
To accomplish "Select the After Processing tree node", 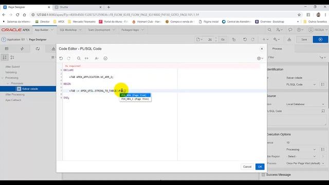I will (15, 95).
